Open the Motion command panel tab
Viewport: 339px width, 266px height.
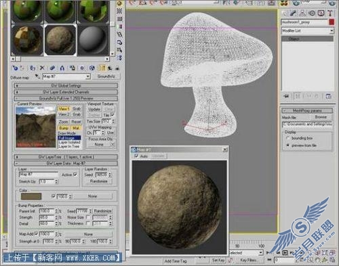tap(312, 13)
